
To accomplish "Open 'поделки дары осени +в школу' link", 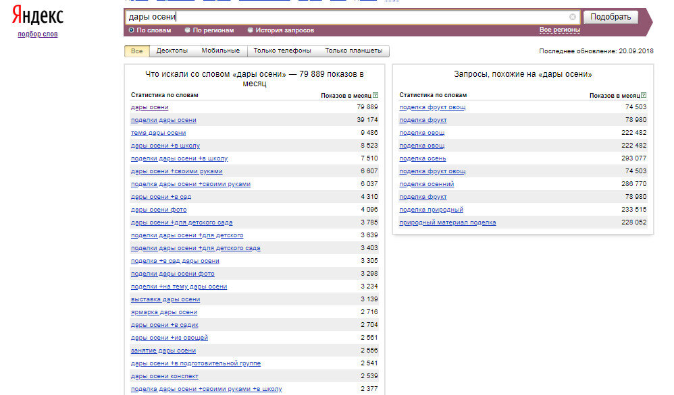I will pyautogui.click(x=179, y=158).
